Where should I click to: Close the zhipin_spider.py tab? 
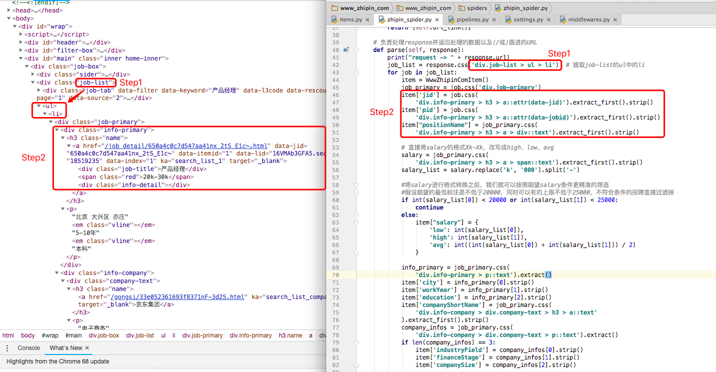pyautogui.click(x=437, y=20)
